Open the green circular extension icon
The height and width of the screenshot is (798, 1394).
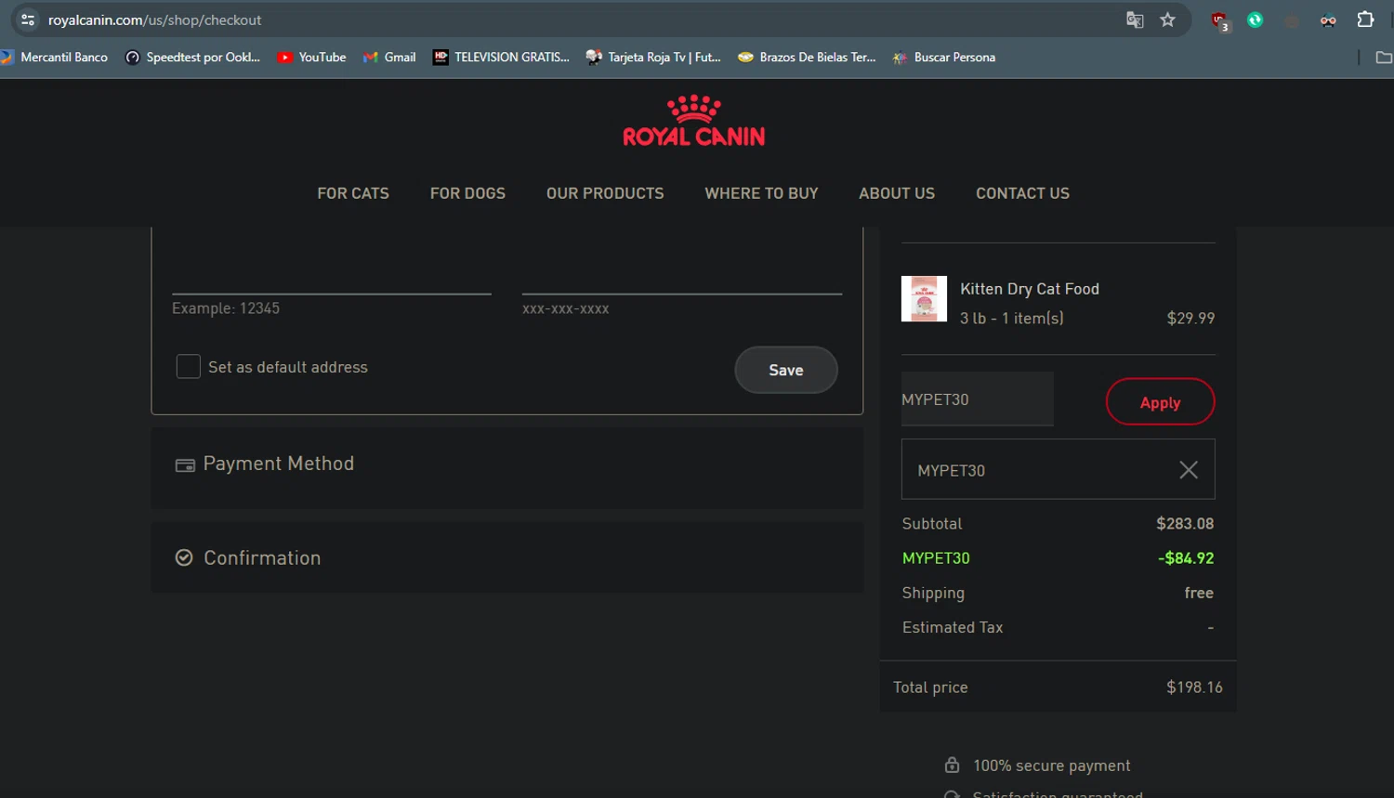[1256, 20]
